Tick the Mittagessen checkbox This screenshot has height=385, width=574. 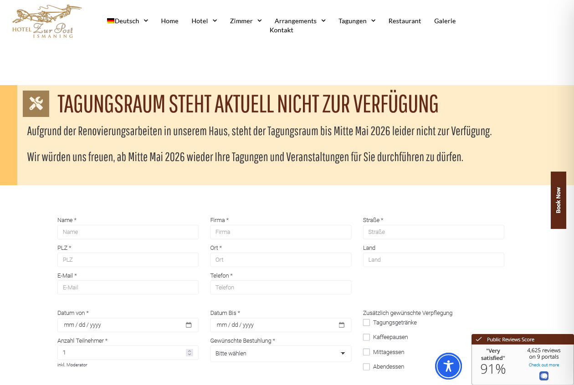[x=366, y=352]
